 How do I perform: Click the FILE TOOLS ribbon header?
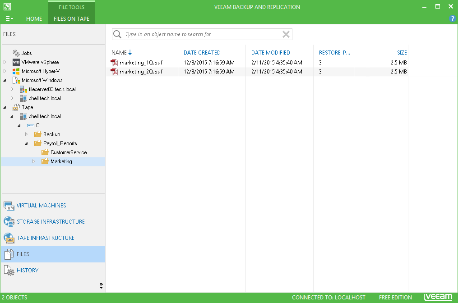[72, 7]
